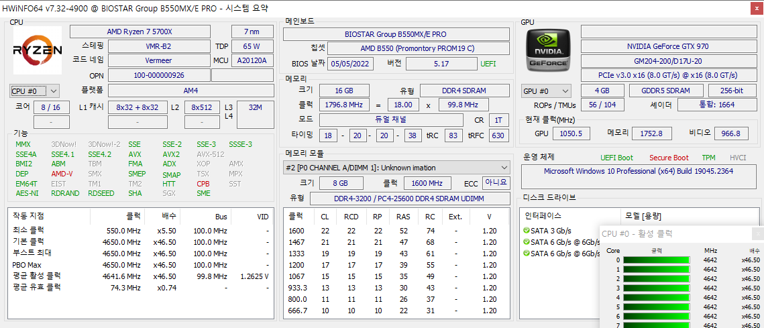This screenshot has height=328, width=764.
Task: Click the red CPB feature label
Action: (x=203, y=184)
